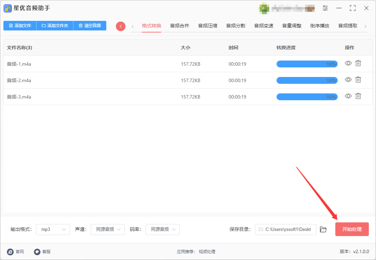Click the 文件名称(3) column header

(19, 48)
